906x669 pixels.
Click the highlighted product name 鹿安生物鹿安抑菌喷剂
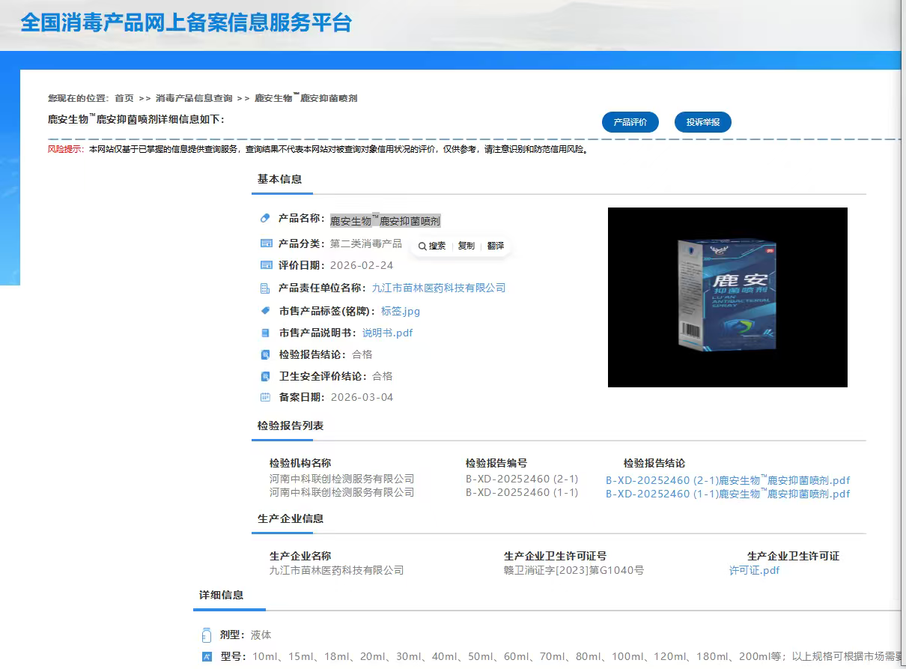386,220
